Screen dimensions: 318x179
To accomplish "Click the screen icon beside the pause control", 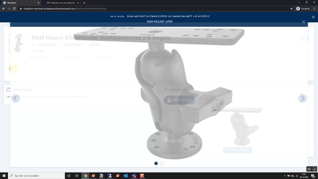I will point(314,169).
